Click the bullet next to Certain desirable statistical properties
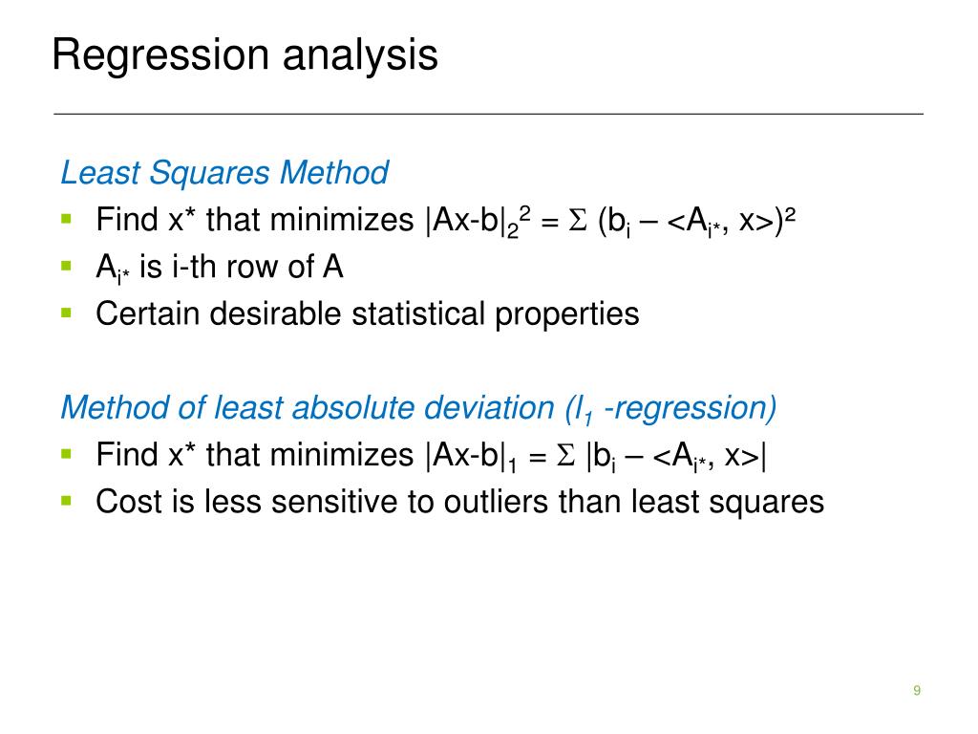This screenshot has width=978, height=734. 67,313
